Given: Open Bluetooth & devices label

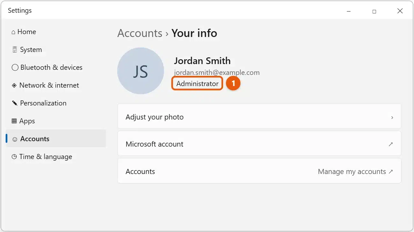Looking at the screenshot, I should (x=51, y=68).
